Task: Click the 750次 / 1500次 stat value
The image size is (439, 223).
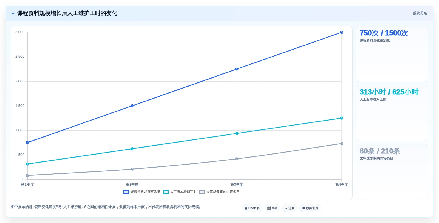Action: (384, 33)
